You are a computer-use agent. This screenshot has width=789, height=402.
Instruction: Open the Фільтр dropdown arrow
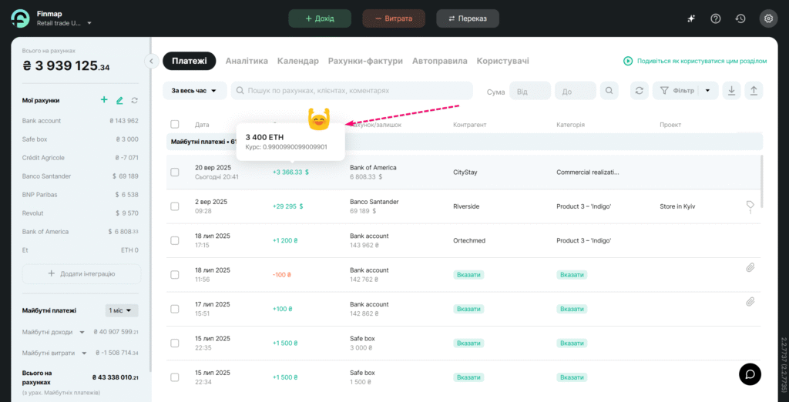coord(708,91)
